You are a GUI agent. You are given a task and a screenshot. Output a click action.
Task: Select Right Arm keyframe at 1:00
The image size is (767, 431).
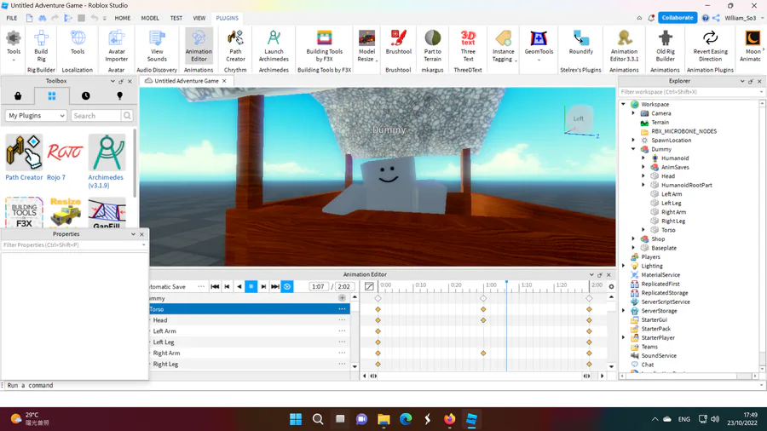pos(483,353)
